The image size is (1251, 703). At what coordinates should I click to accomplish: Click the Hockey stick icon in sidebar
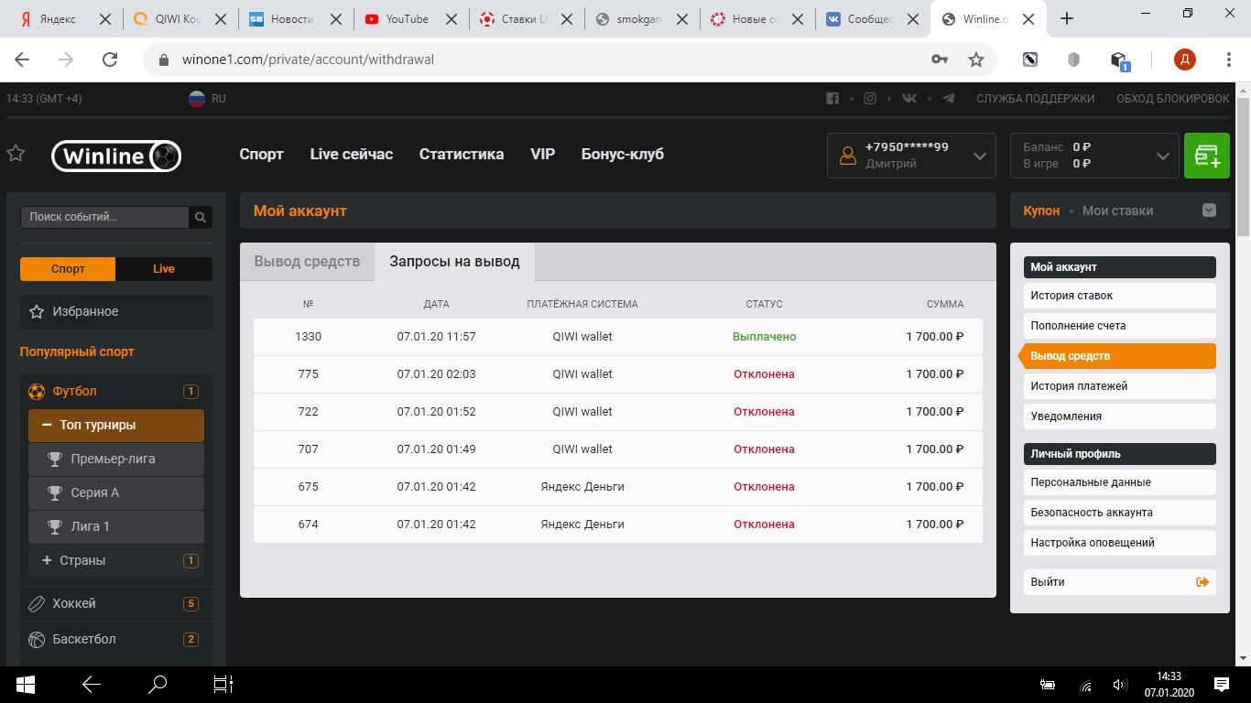coord(37,604)
